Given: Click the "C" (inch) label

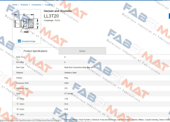Looking at the screenshot, I should click(x=20, y=99).
